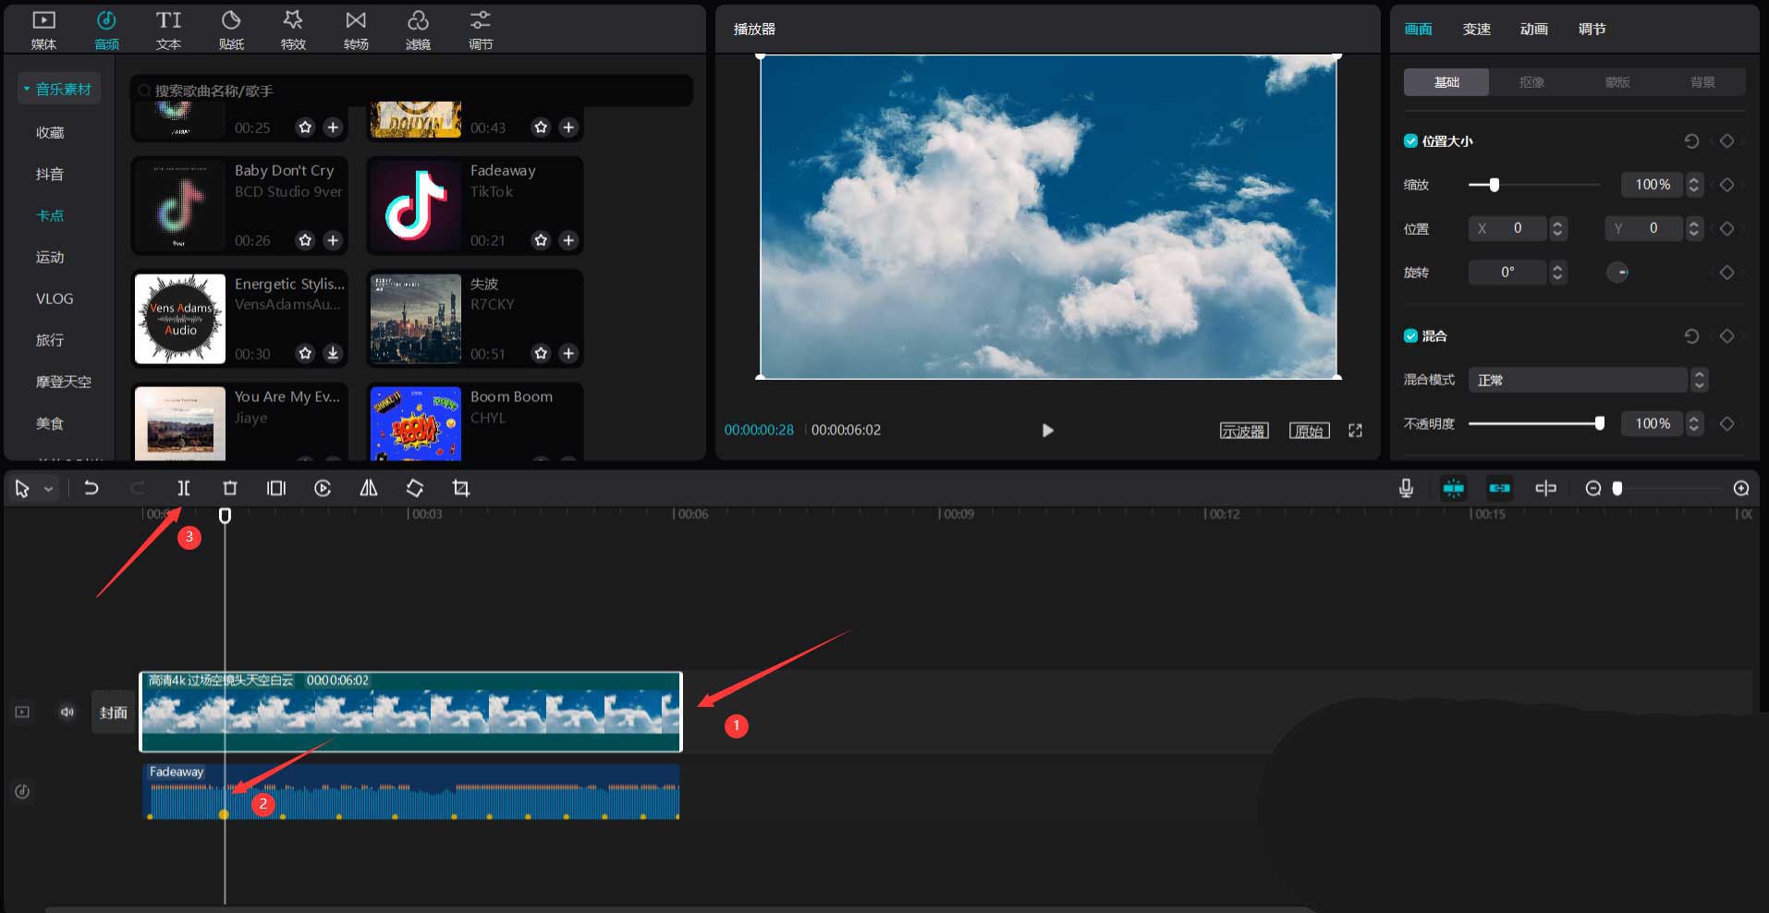The image size is (1769, 913).
Task: Click the mirror flip icon
Action: tap(369, 488)
